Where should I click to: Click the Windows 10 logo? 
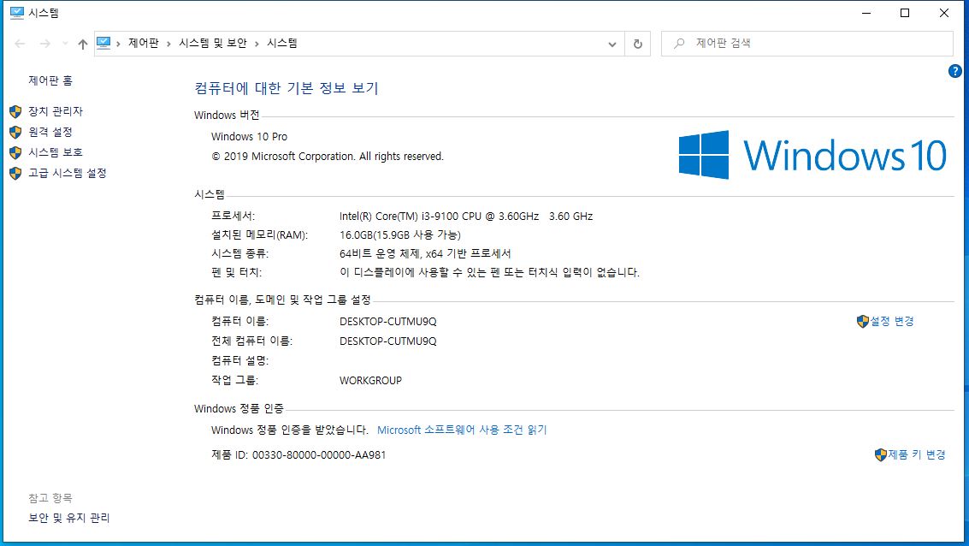coord(812,155)
